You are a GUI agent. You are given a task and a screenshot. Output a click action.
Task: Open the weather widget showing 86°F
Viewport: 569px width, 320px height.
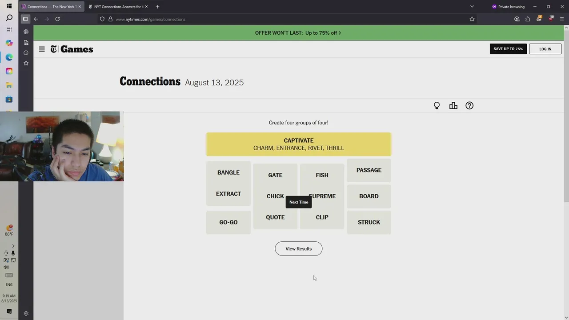point(9,230)
